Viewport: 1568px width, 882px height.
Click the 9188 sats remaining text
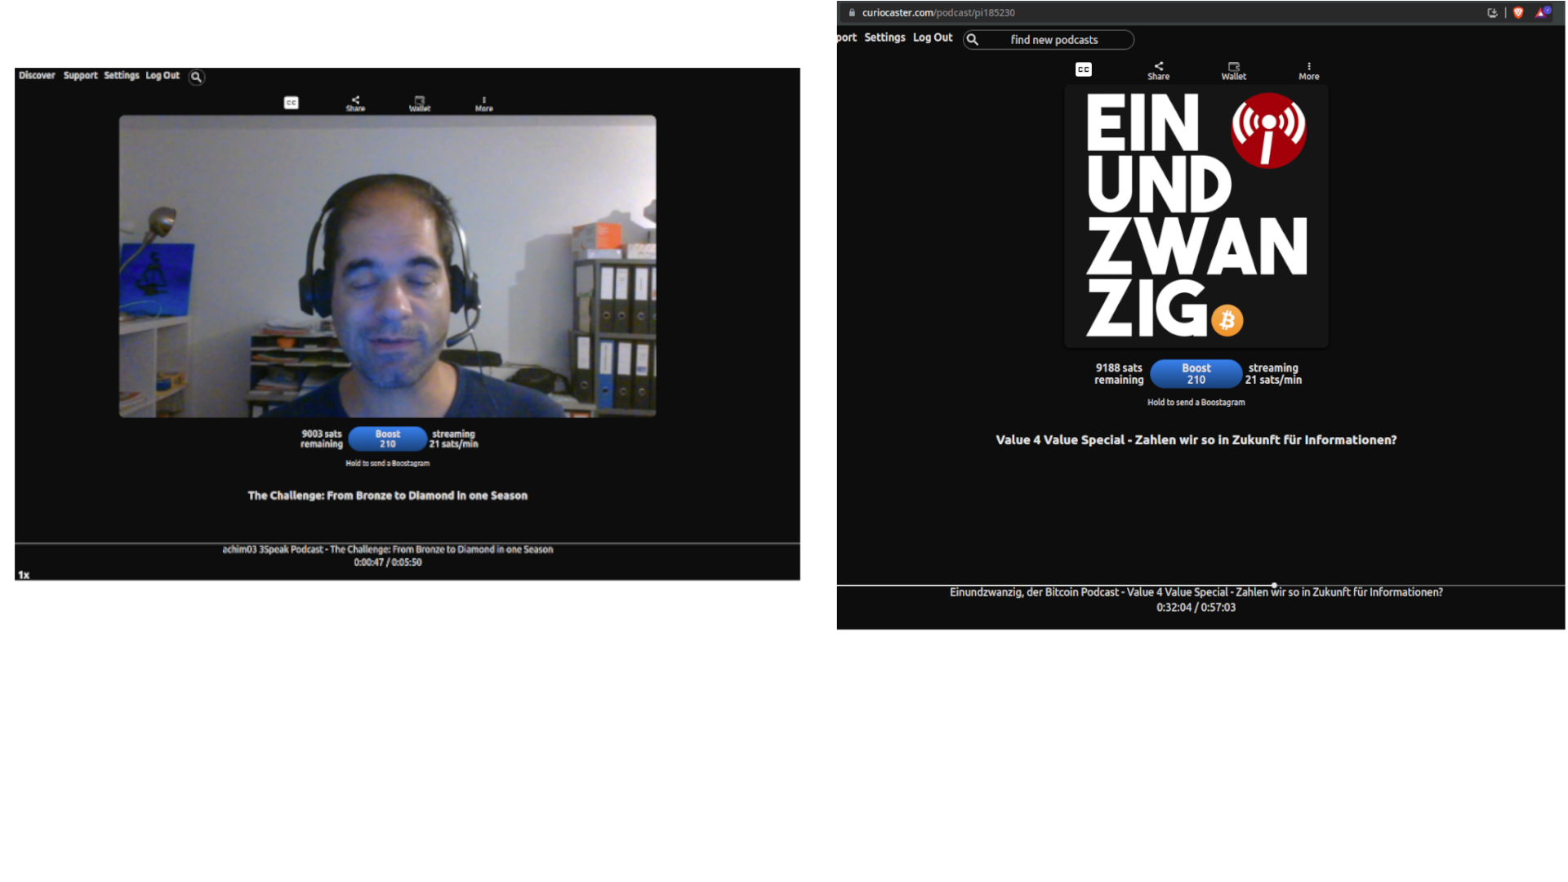coord(1119,374)
